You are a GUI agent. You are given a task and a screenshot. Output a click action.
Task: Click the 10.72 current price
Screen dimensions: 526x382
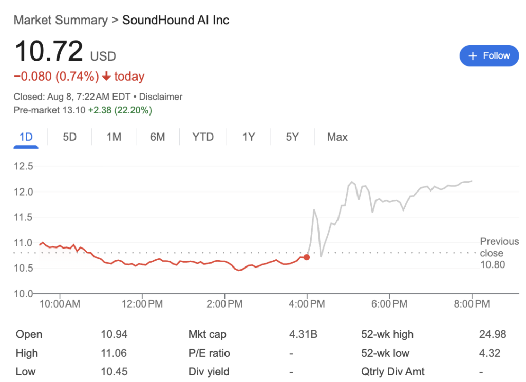(49, 51)
